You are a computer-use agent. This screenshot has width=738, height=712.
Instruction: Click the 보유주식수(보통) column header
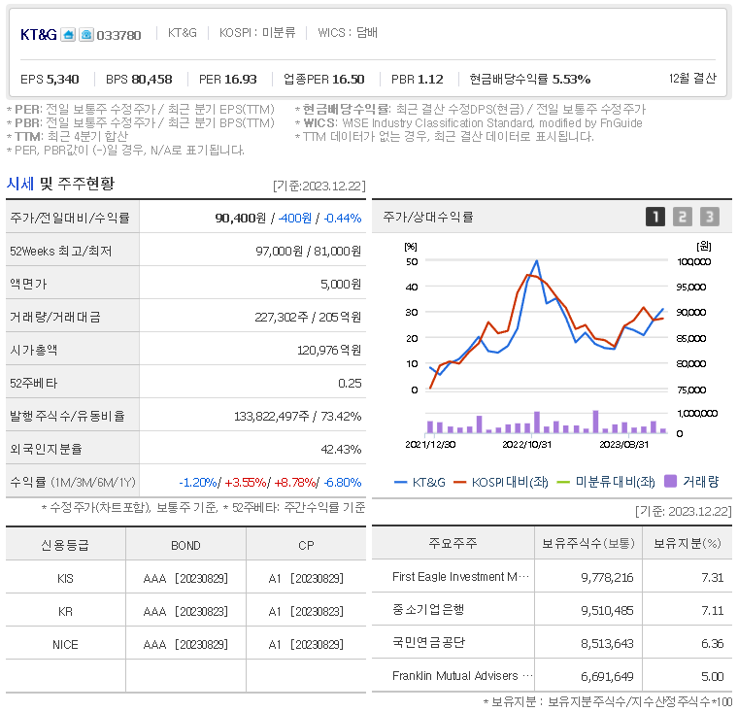588,543
